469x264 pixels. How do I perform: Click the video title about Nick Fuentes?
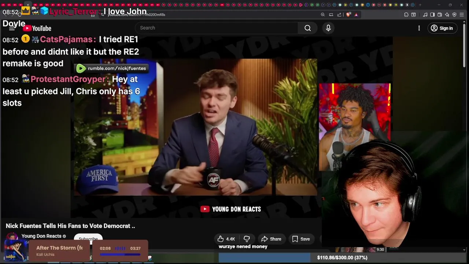point(70,226)
